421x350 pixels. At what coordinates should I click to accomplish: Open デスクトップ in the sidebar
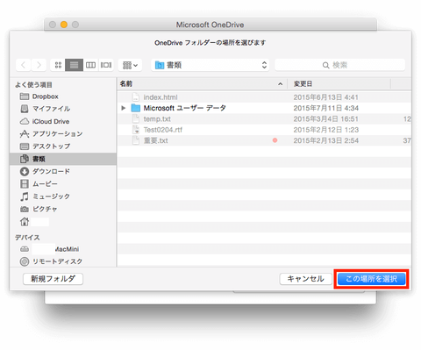coord(63,146)
